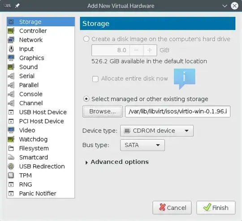Click the Panic Notifier icon

click(x=11, y=194)
